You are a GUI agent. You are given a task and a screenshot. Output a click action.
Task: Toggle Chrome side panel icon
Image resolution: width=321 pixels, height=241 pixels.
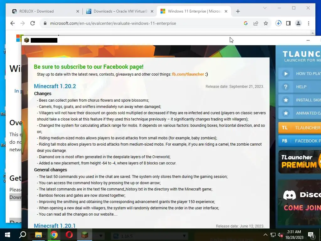(x=288, y=23)
